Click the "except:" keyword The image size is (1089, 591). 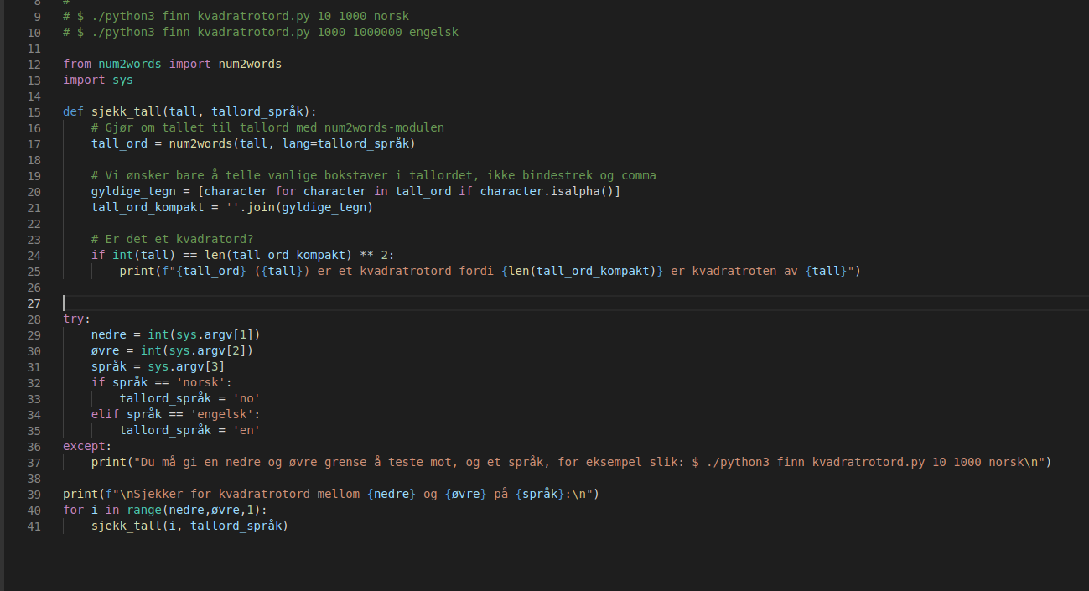pos(86,446)
